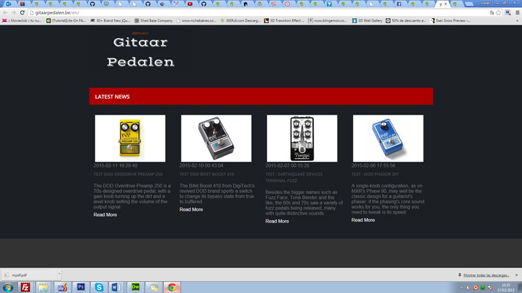Viewport: 522px width, 293px height.
Task: Switch to the WordPress tab
Action: [x=259, y=4]
